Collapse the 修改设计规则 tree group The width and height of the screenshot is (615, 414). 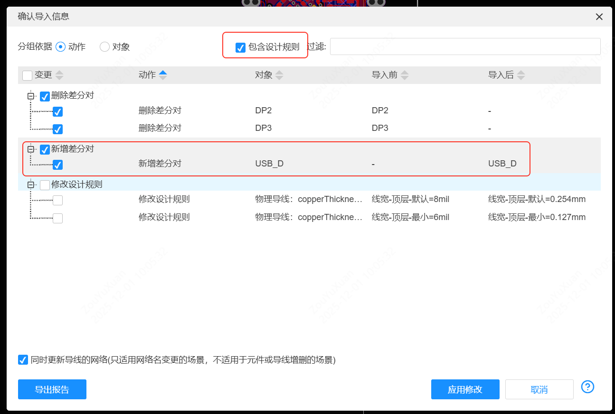31,185
